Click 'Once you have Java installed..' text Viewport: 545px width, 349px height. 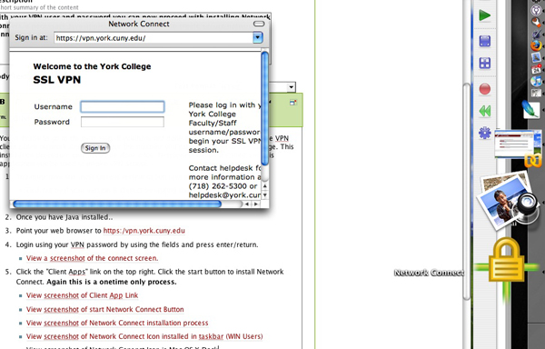64,217
